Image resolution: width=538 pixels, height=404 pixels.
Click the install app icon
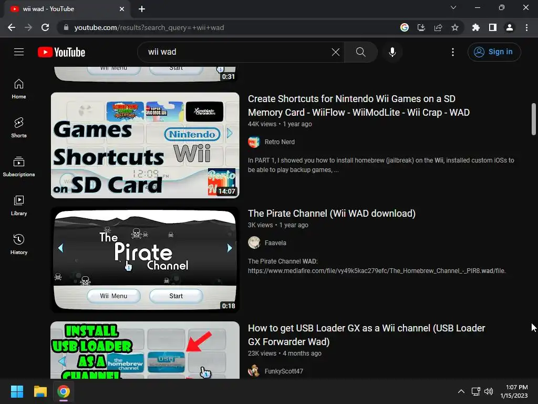point(421,27)
